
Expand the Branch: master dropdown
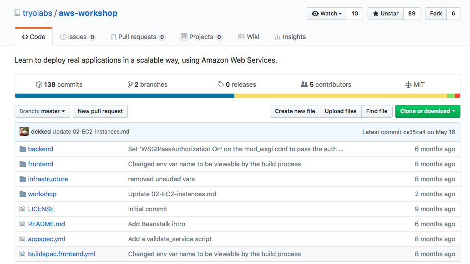click(42, 111)
